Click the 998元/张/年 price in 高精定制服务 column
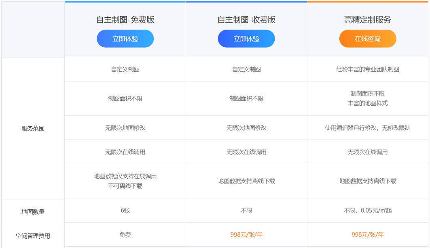Viewport: 430px width, 248px height. 367,235
